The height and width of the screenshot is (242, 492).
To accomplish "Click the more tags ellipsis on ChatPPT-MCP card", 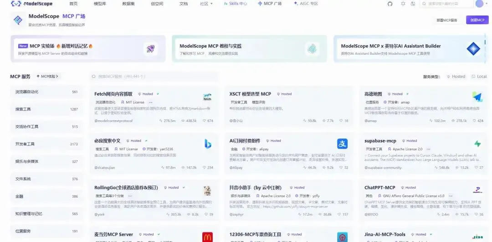I will point(451,196).
